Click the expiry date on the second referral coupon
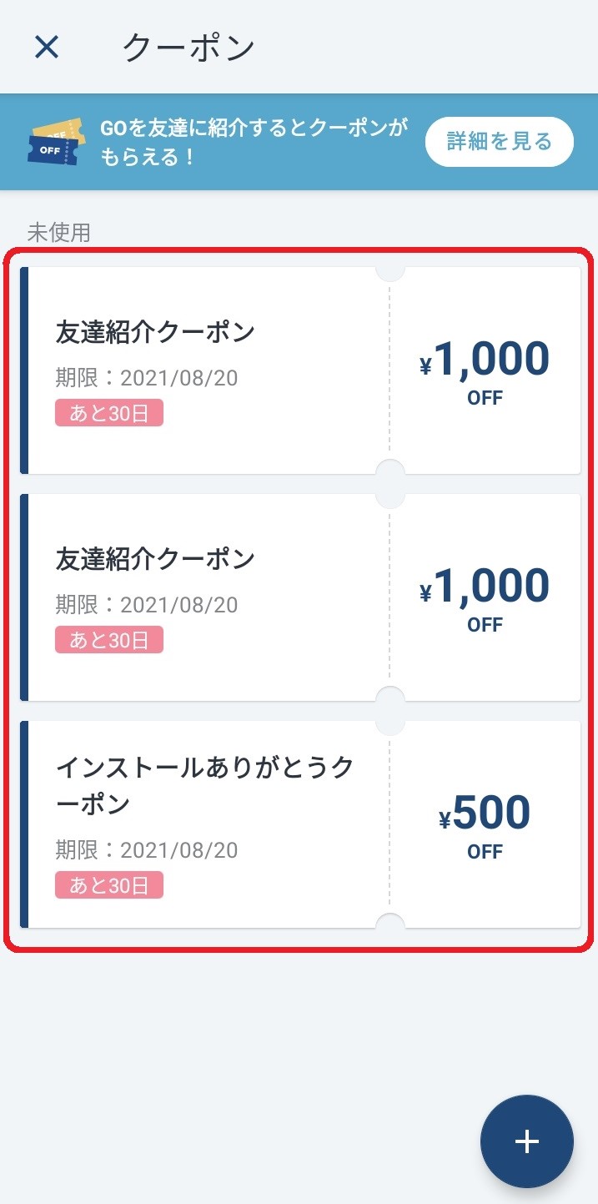Viewport: 598px width, 1204px height. [147, 605]
